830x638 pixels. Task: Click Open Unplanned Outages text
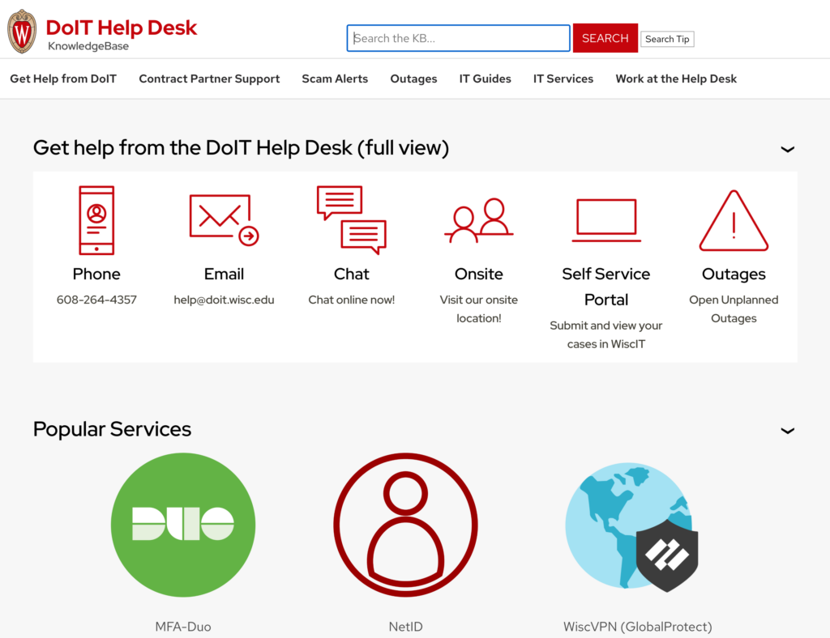[734, 308]
